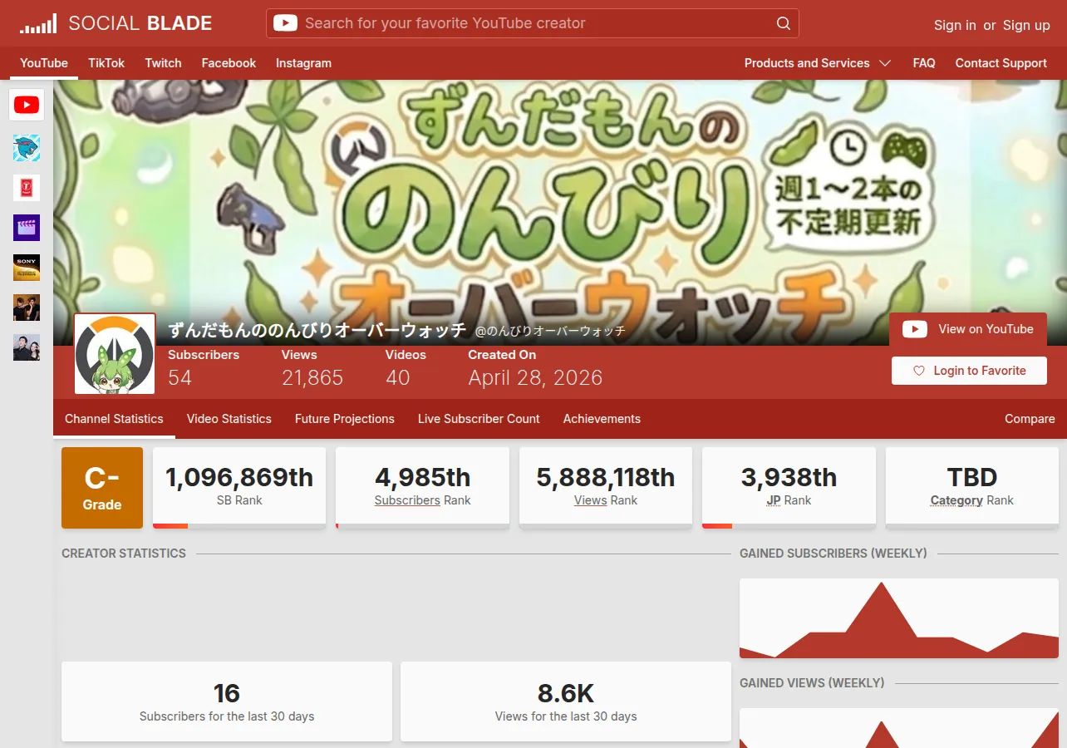The width and height of the screenshot is (1067, 748).
Task: Select the Future Projections tab
Action: pos(345,419)
